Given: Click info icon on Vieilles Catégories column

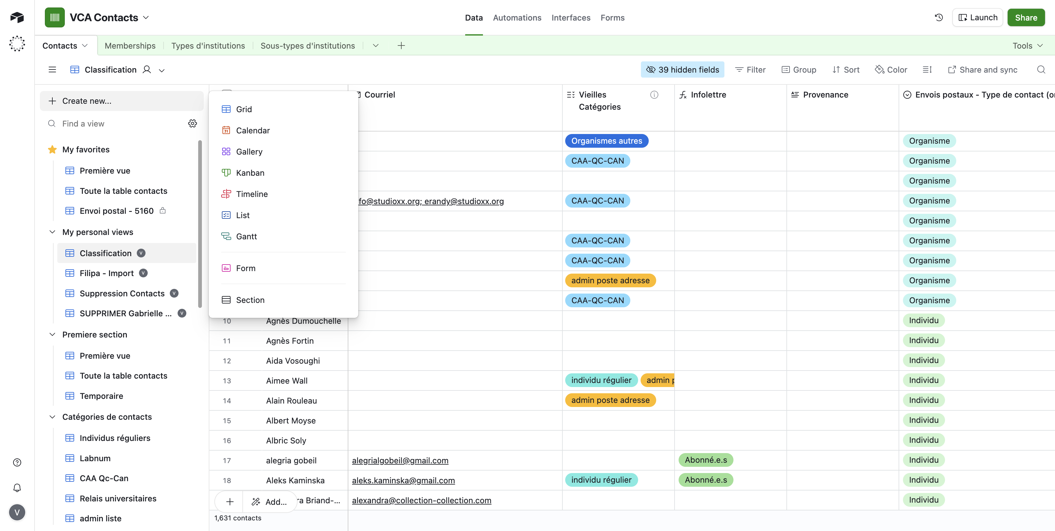Looking at the screenshot, I should click(x=654, y=95).
